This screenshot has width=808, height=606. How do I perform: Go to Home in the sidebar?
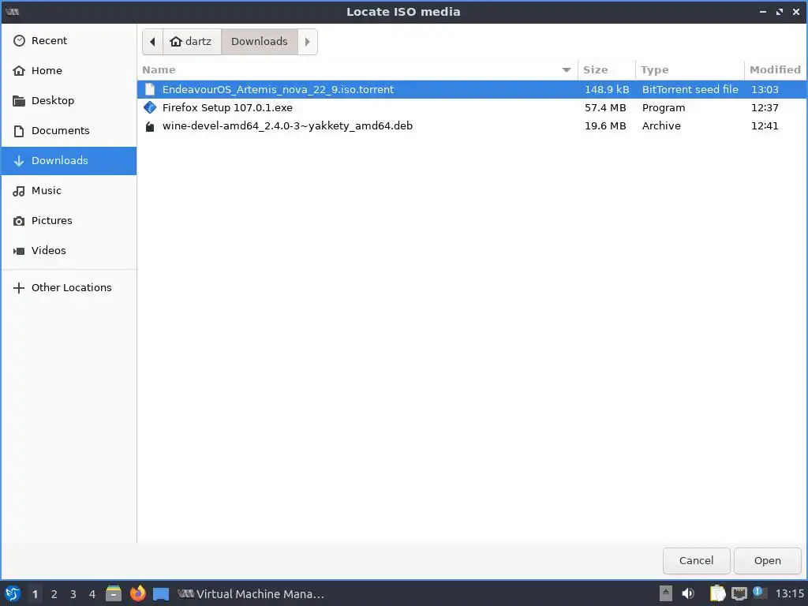(x=69, y=70)
